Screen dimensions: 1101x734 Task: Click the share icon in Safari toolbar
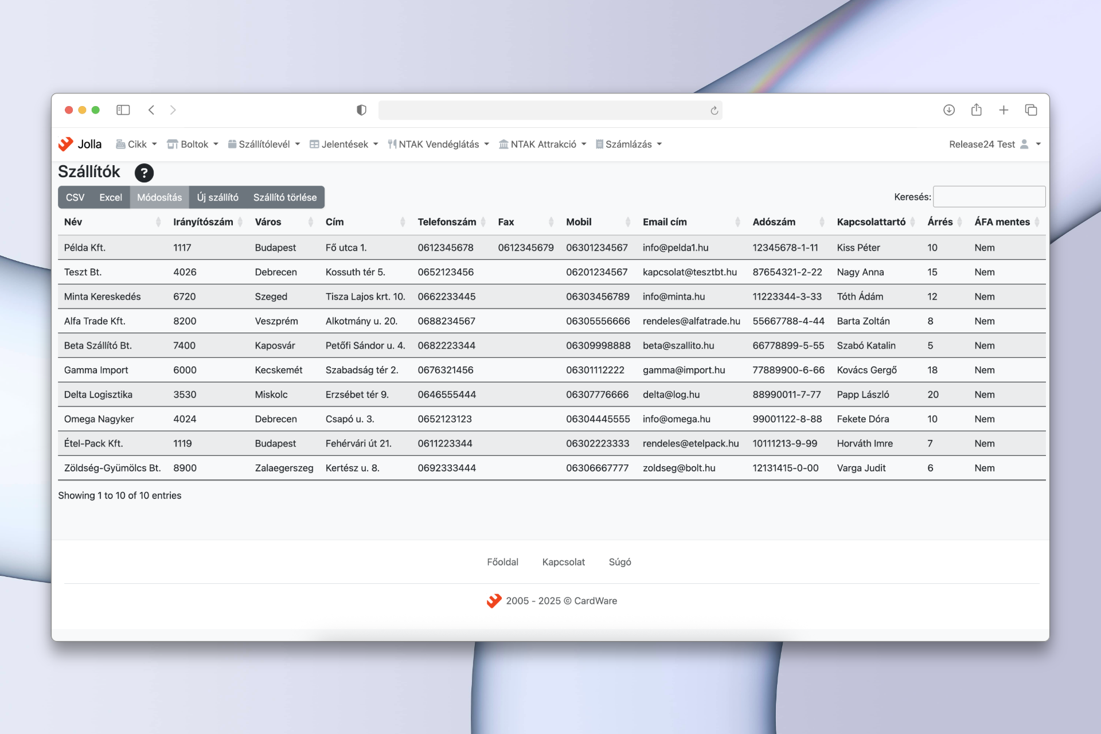click(x=977, y=110)
